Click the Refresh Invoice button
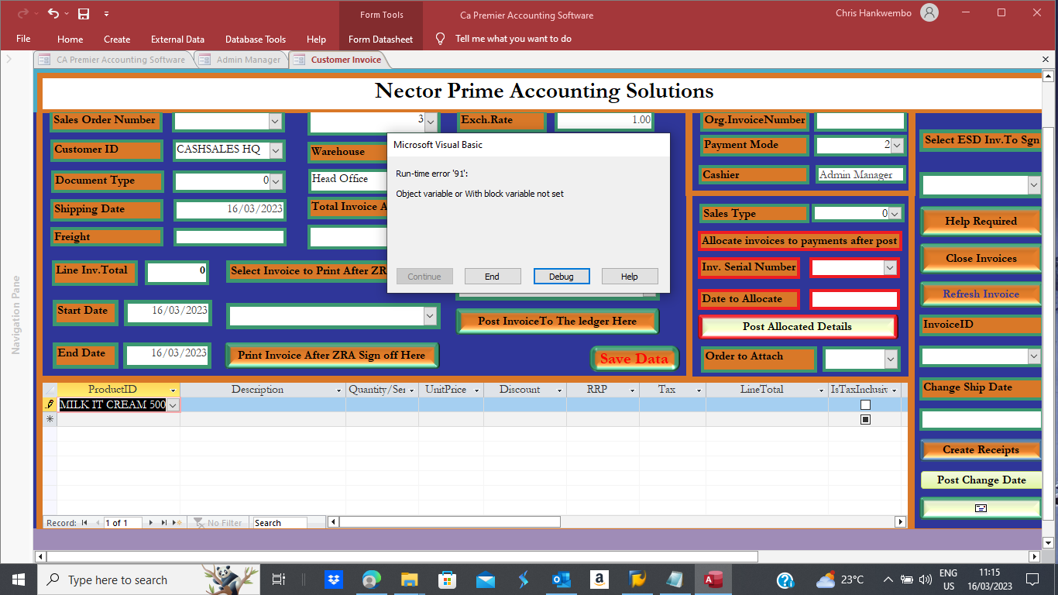The height and width of the screenshot is (595, 1058). pyautogui.click(x=981, y=294)
